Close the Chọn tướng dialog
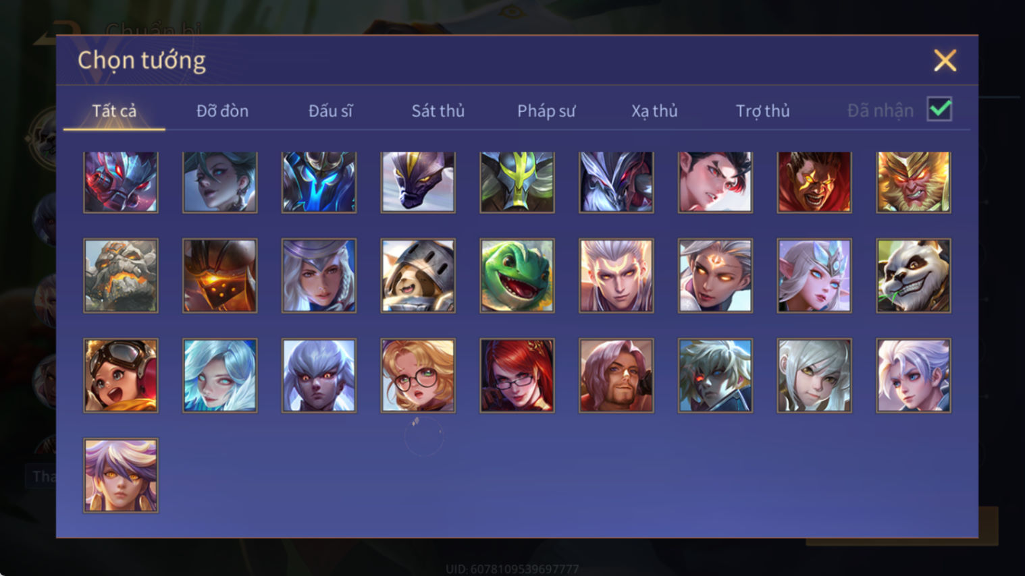The image size is (1025, 576). (x=945, y=61)
